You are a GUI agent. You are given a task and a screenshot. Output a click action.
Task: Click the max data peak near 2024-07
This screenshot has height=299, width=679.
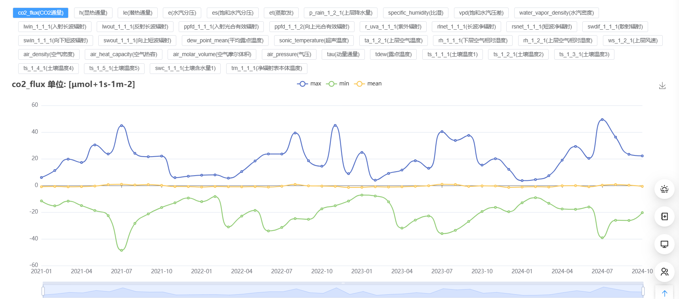[x=602, y=119]
